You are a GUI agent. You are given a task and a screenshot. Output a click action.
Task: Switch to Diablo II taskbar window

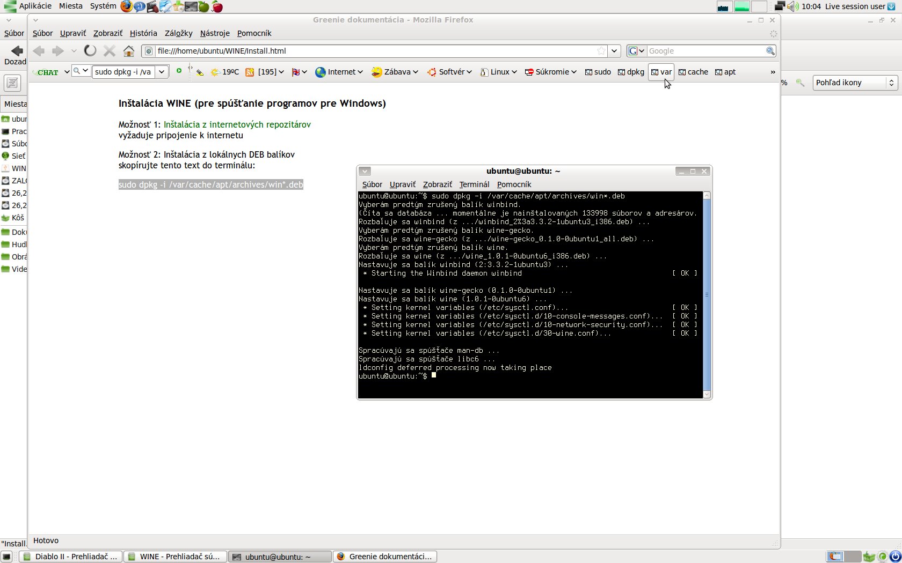point(71,557)
